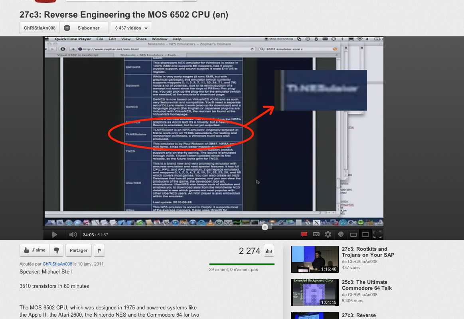Toggle closed captions (CC)
This screenshot has height=319, width=464.
(316, 235)
